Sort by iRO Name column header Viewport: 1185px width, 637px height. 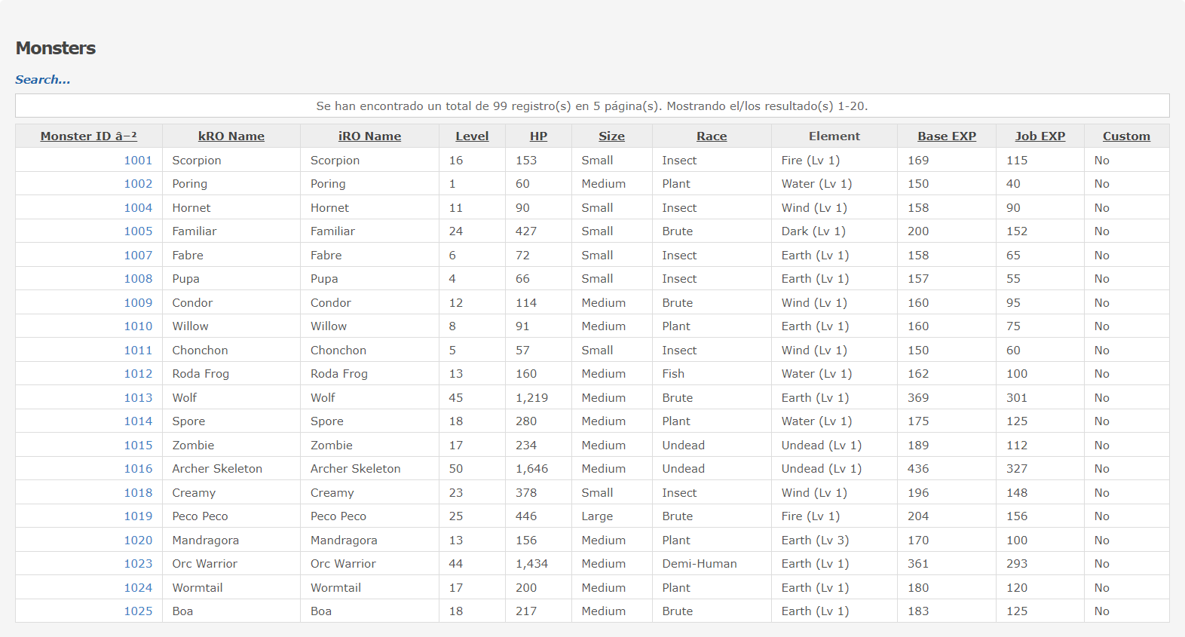369,136
